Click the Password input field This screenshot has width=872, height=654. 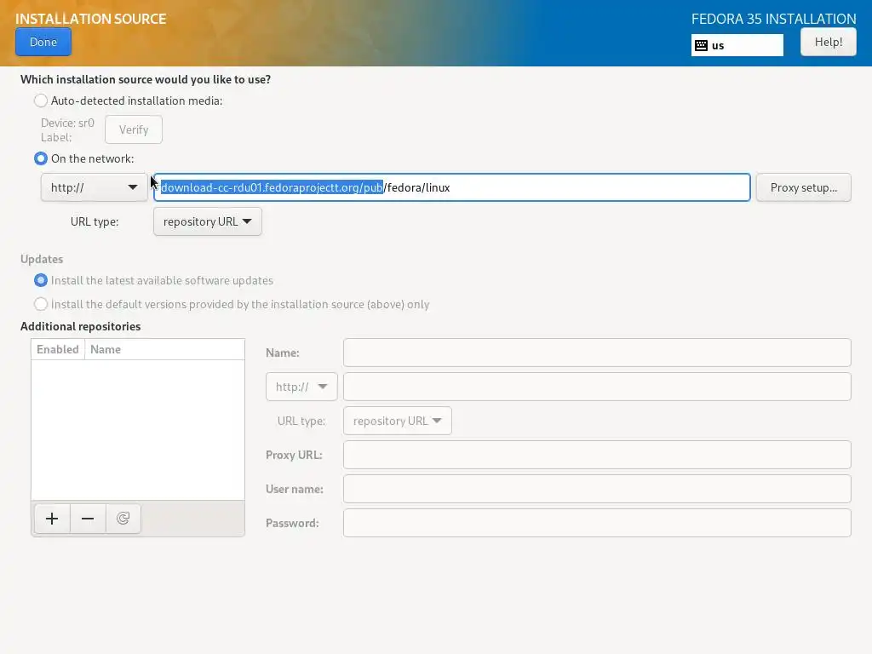[x=597, y=523]
